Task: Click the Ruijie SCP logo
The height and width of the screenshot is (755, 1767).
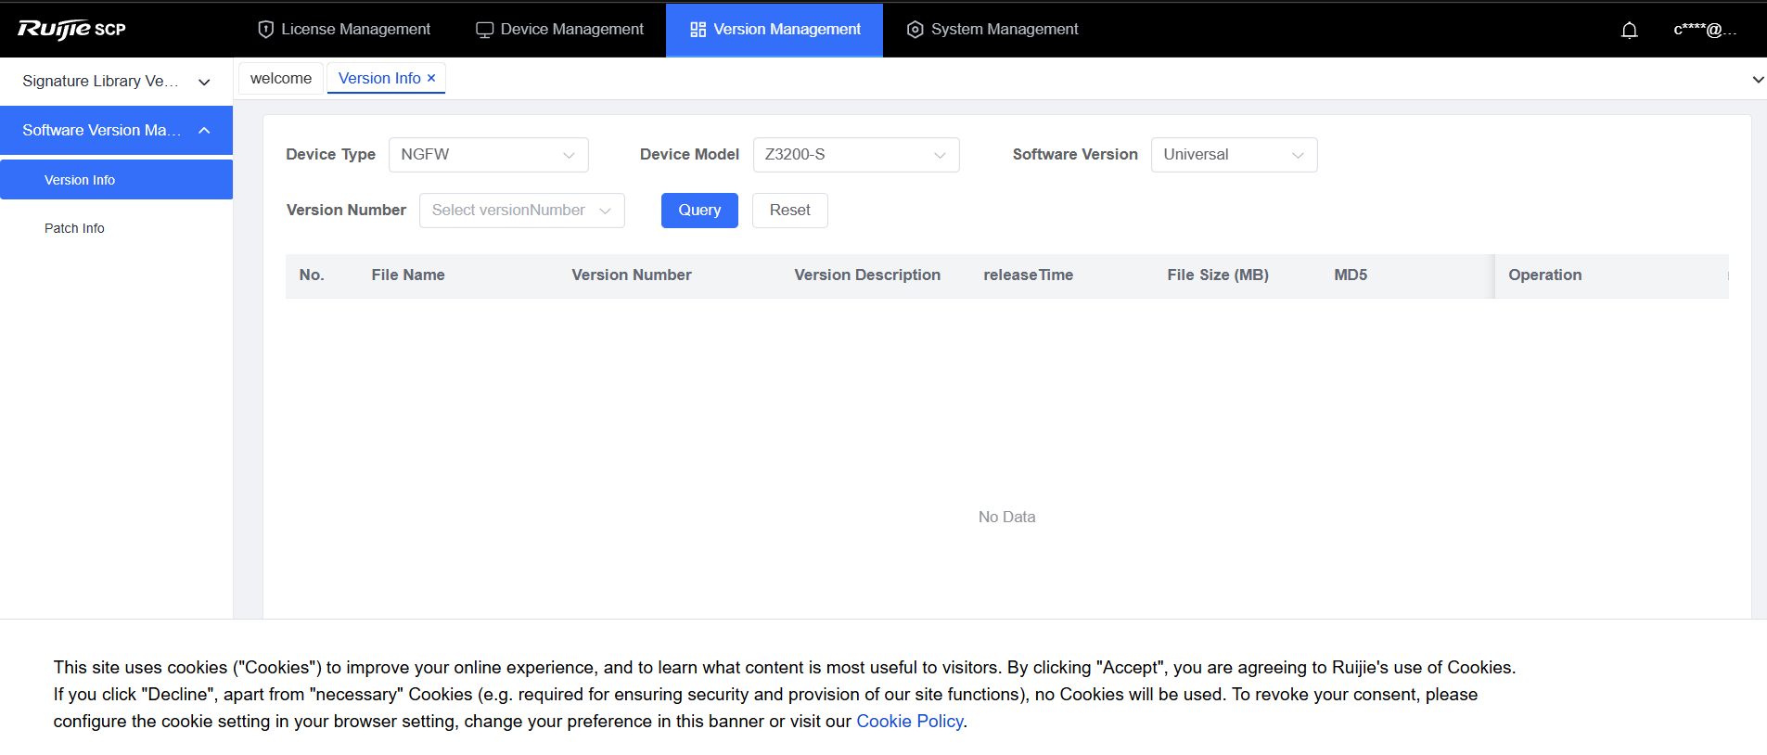Action: click(71, 29)
